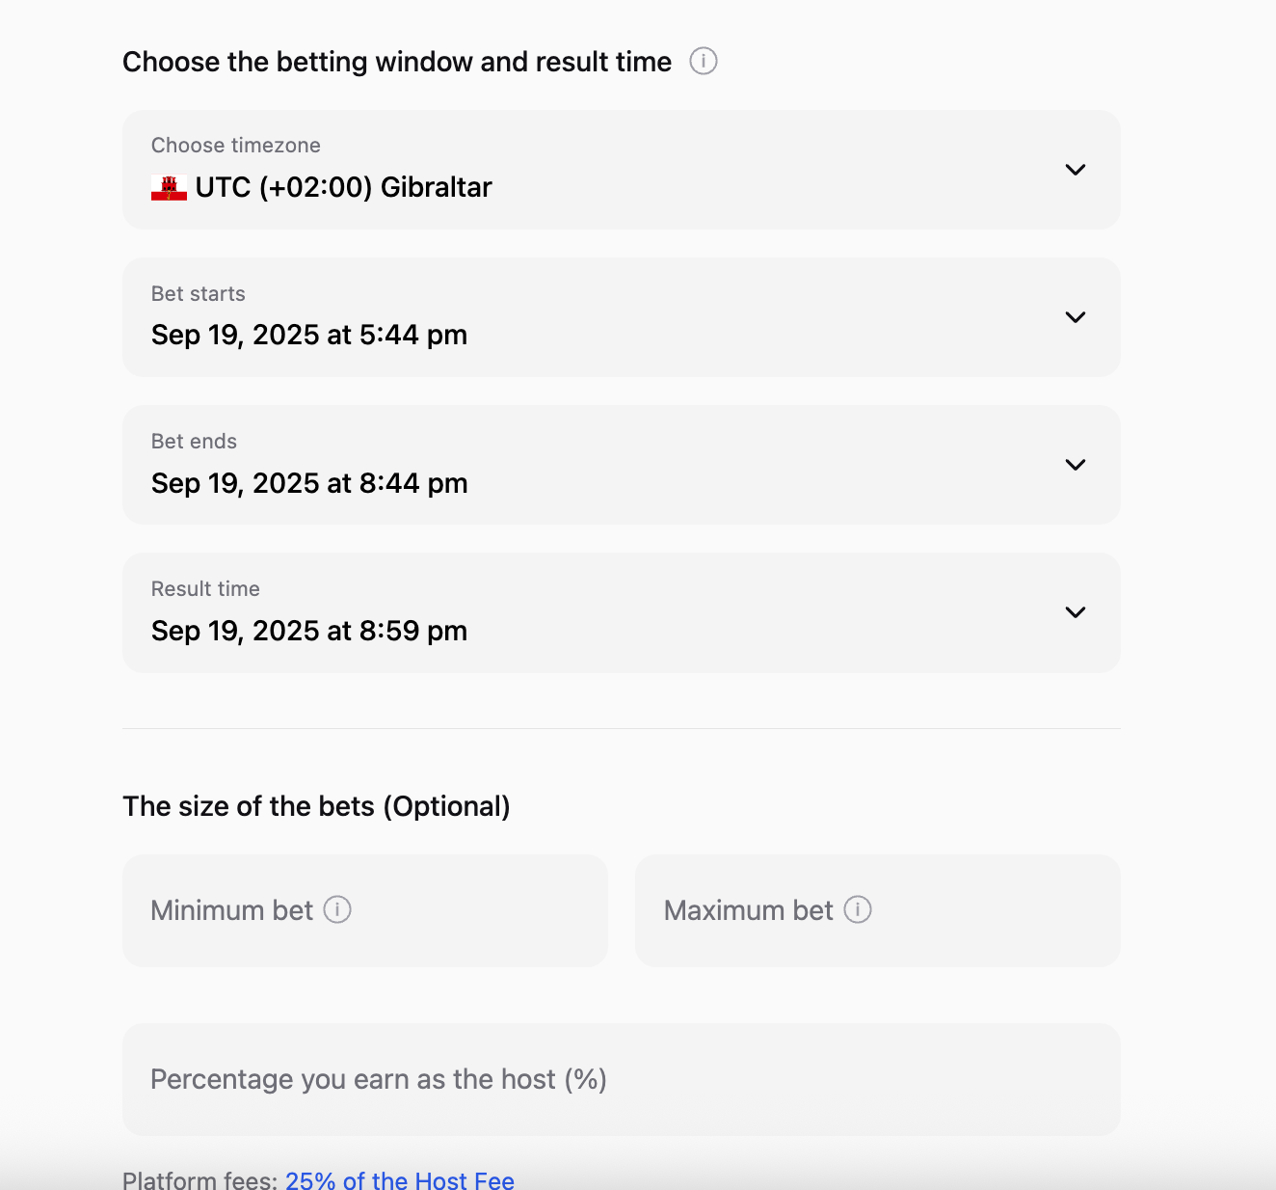Expand the Choose timezone chevron arrow

(1076, 170)
